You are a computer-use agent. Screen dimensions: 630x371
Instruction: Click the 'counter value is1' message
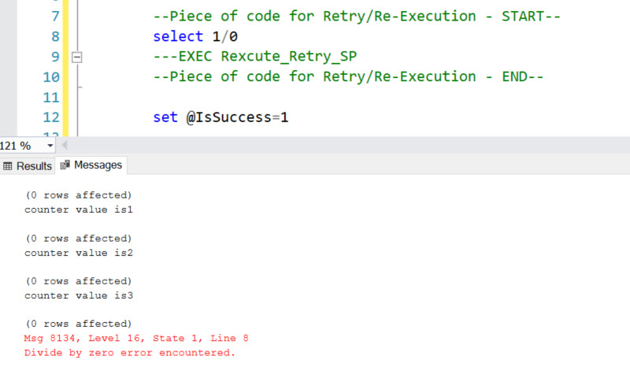click(78, 210)
